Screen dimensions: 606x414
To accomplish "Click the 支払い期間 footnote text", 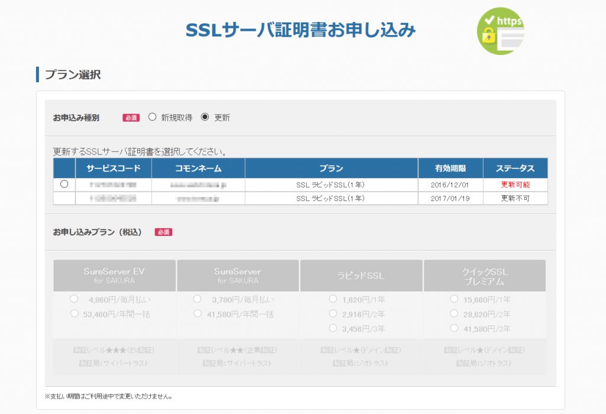I will click(109, 396).
